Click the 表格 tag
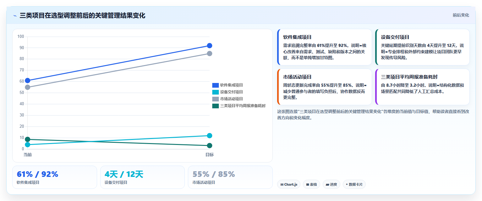The height and width of the screenshot is (201, 482). tap(311, 184)
